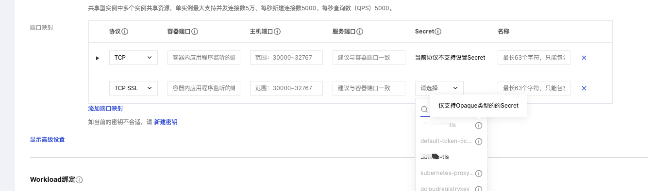
Task: Click info icon beside kubernetes-proxy secret
Action: click(478, 173)
